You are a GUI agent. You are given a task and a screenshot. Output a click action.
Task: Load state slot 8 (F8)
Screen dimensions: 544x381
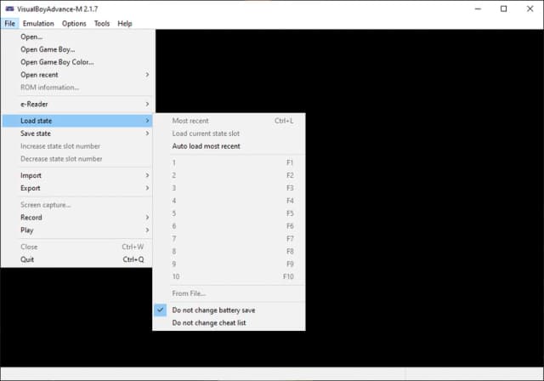pos(229,251)
